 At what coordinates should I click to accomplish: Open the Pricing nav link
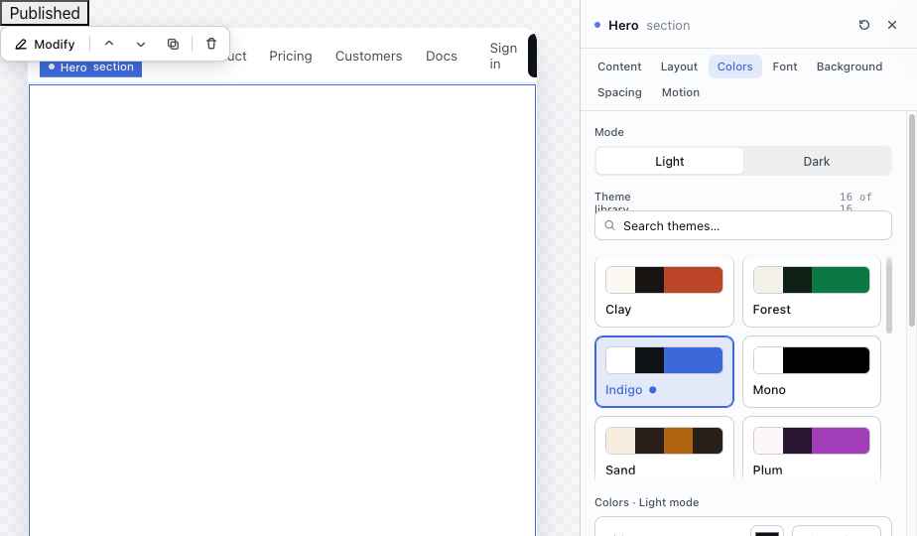pyautogui.click(x=291, y=57)
